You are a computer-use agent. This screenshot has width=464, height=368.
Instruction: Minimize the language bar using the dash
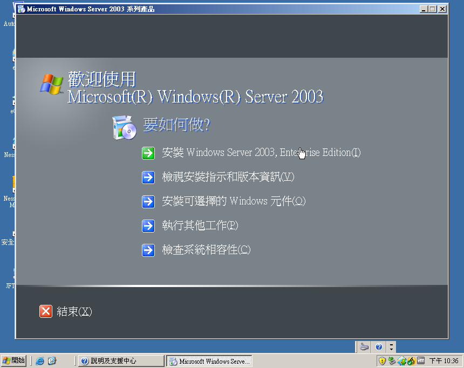pos(391,344)
